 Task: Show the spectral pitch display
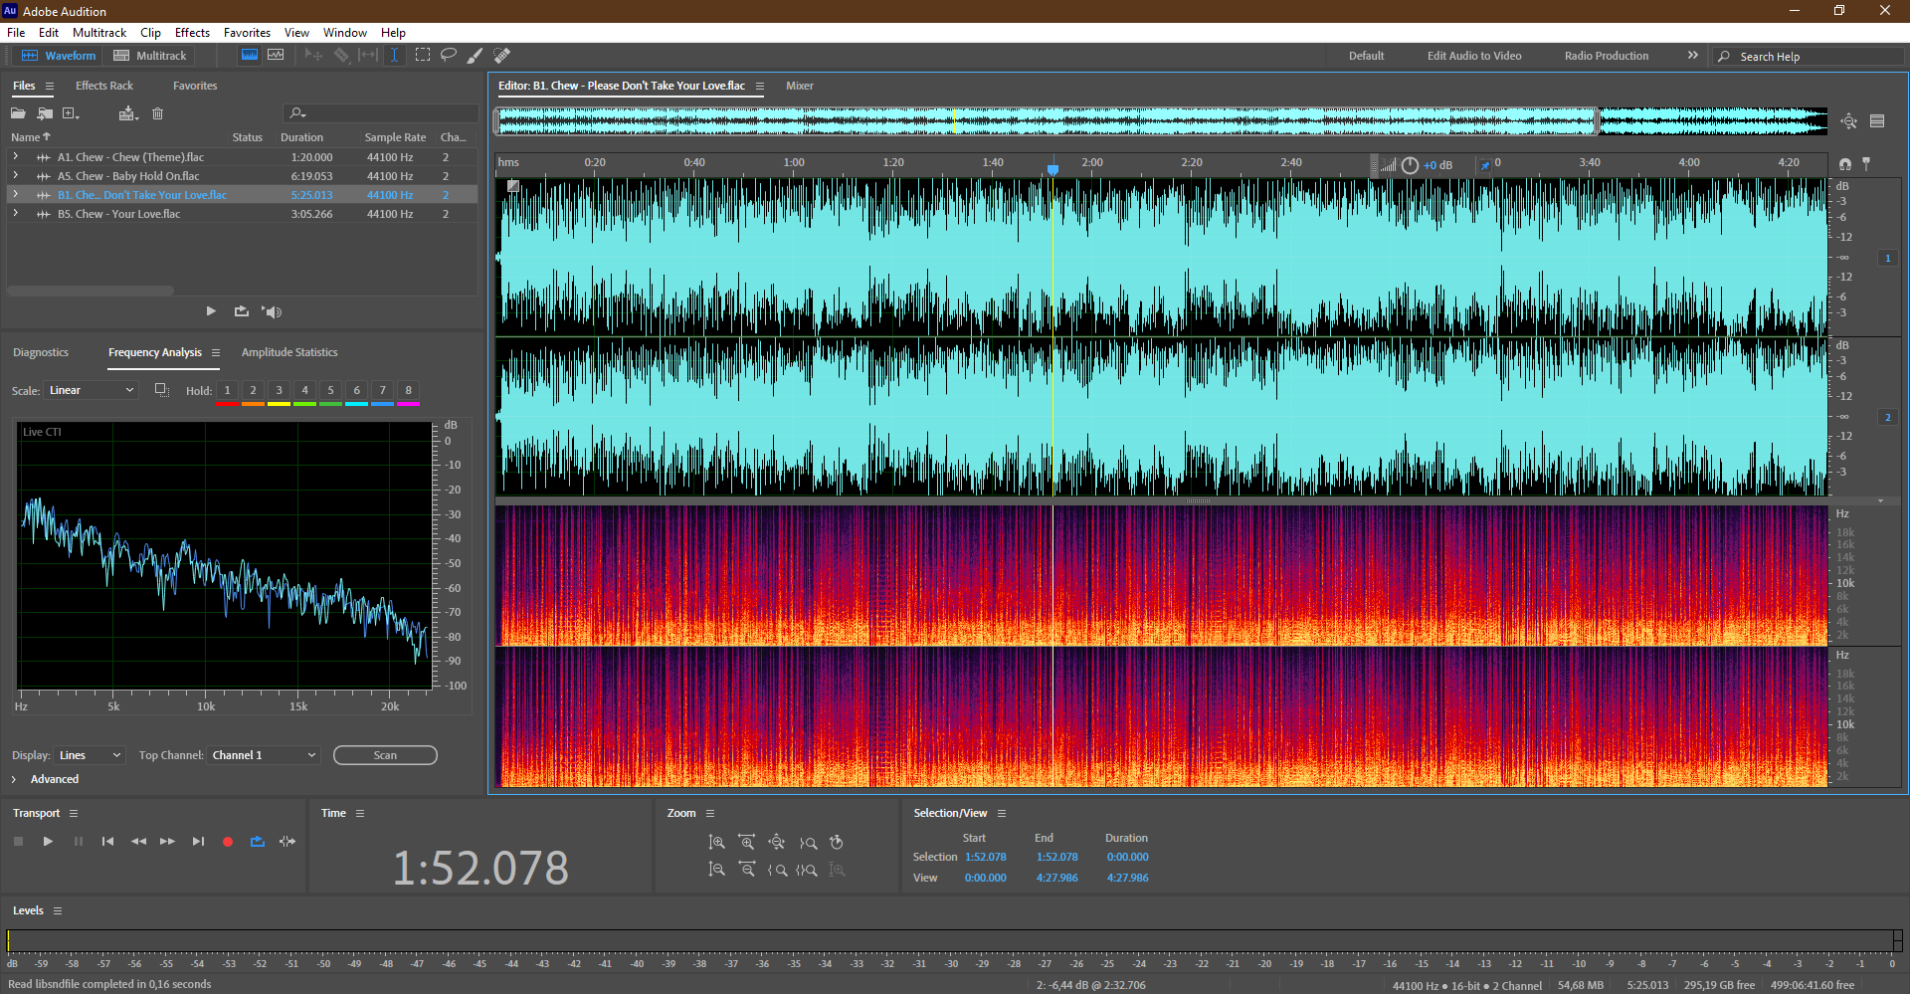(276, 55)
